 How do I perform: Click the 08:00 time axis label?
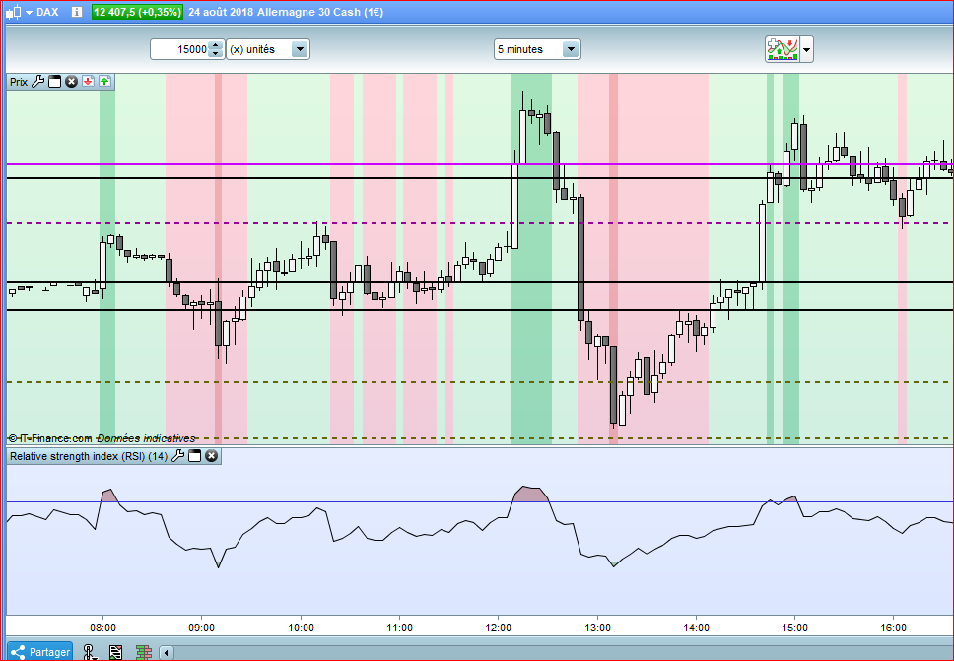[102, 627]
